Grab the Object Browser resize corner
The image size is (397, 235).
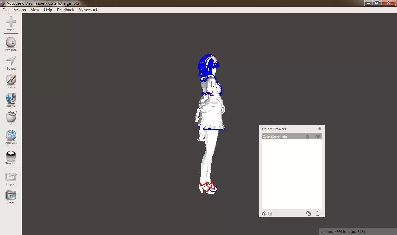point(323,216)
